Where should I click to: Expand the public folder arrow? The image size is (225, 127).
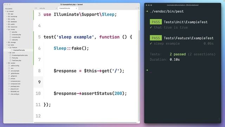tap(7, 24)
